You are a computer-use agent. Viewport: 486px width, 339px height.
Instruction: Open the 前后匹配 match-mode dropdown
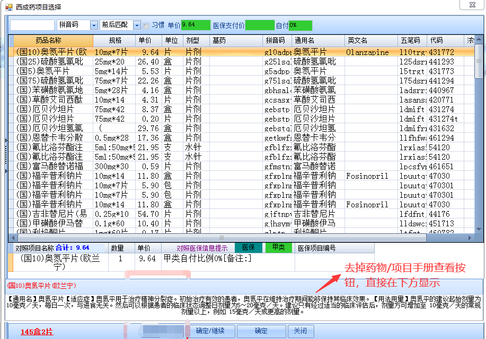point(137,25)
